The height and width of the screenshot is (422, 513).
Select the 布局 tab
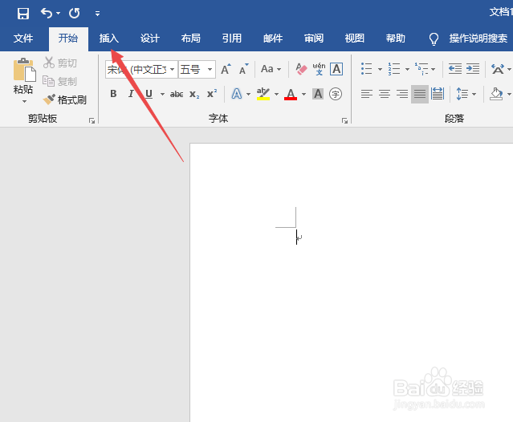[191, 39]
